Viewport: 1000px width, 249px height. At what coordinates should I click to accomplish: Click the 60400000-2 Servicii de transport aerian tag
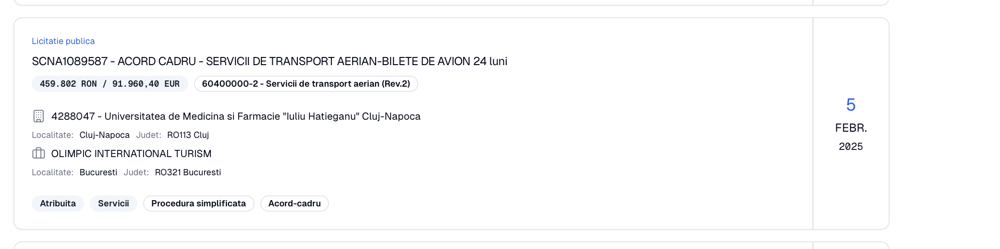pos(306,84)
